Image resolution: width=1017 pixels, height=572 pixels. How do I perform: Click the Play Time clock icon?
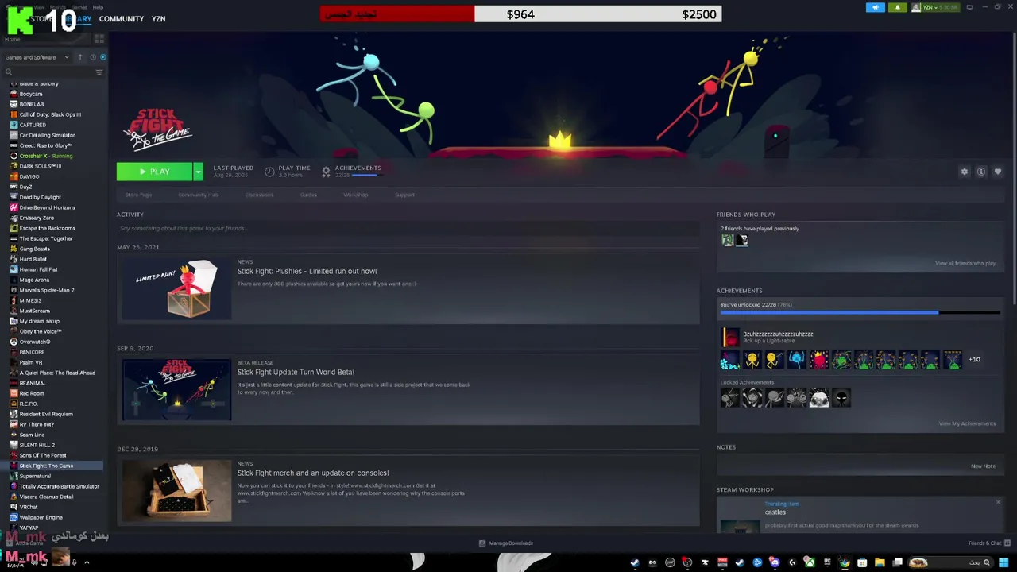(x=269, y=172)
